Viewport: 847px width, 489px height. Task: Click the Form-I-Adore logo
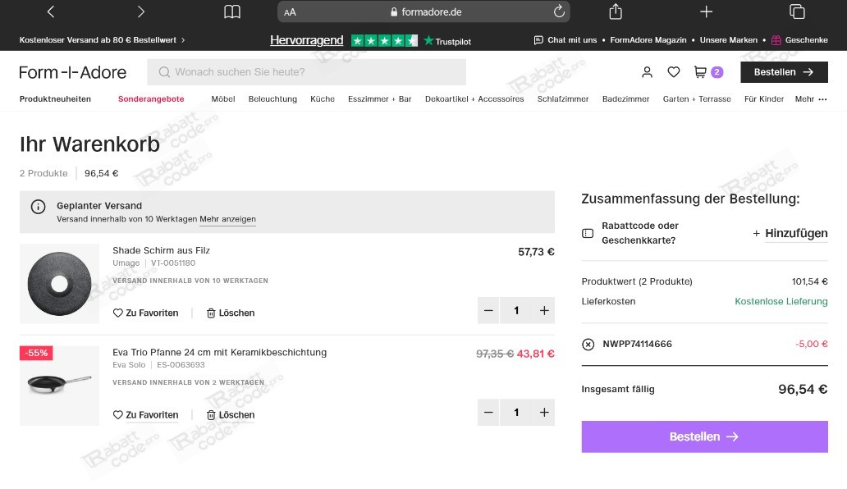pos(72,72)
